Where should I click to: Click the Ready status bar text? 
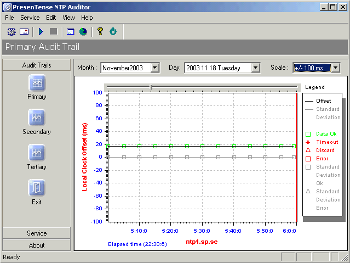[x=12, y=257]
